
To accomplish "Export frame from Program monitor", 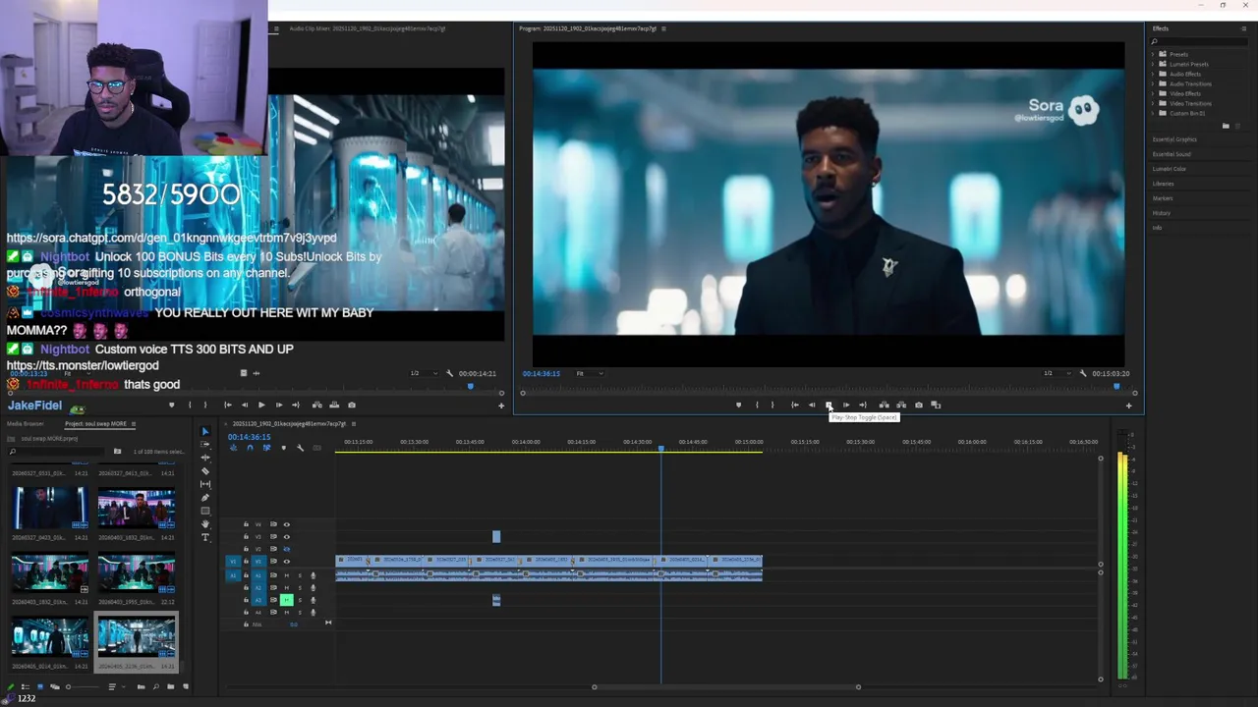I will (x=919, y=405).
